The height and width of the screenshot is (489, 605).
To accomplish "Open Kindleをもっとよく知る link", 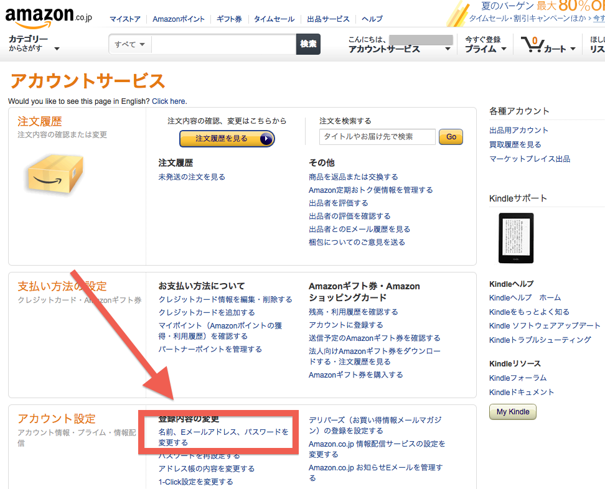I will pos(529,312).
